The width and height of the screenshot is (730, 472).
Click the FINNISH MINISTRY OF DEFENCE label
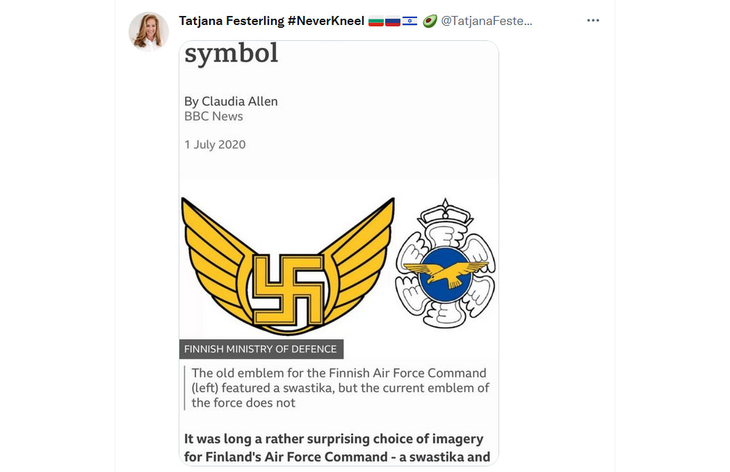[261, 349]
